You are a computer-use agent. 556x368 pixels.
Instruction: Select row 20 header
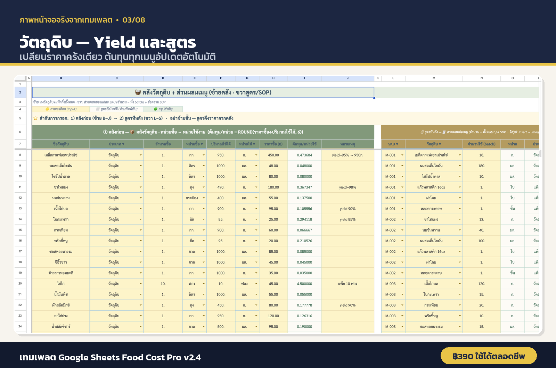click(x=20, y=284)
